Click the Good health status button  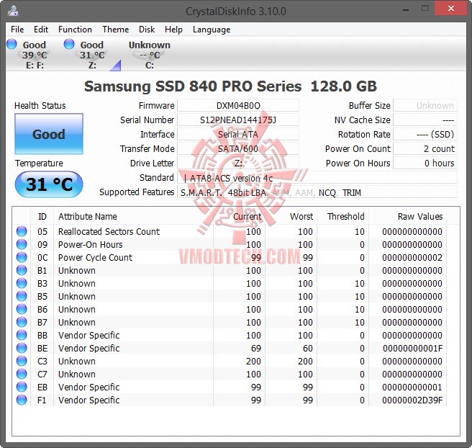(x=49, y=134)
